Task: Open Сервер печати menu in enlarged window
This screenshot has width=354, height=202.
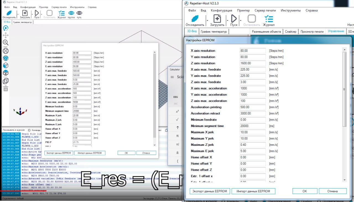Action: point(265,11)
